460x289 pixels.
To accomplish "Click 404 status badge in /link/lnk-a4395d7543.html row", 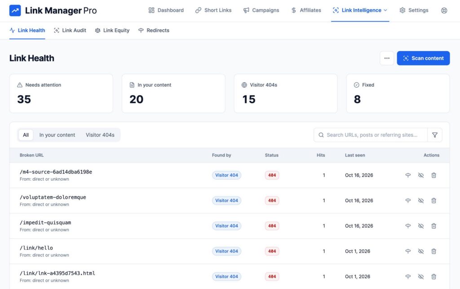I will [x=272, y=276].
